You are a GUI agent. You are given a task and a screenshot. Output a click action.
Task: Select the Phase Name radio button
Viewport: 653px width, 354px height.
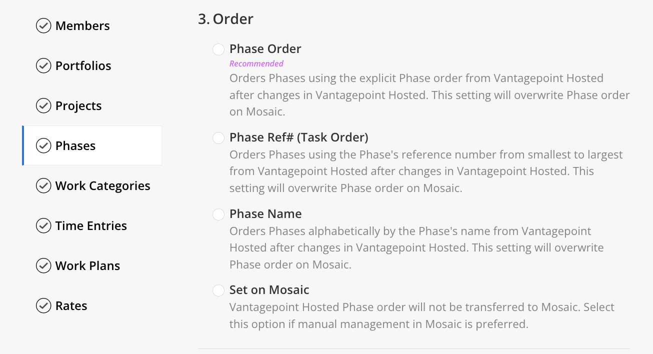point(218,214)
